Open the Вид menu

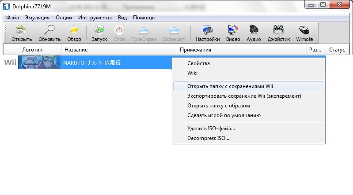pos(122,18)
